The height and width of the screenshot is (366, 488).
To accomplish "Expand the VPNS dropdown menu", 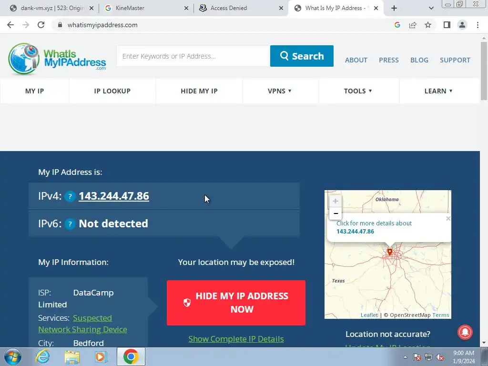I will pos(280,91).
